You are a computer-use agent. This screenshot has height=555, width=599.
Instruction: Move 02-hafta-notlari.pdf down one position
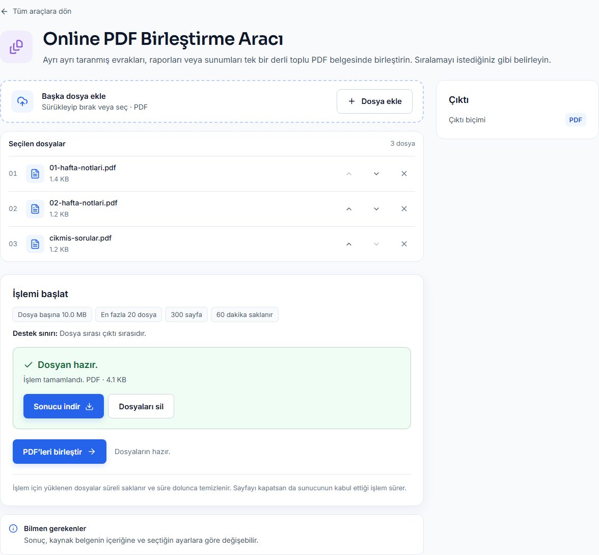376,209
